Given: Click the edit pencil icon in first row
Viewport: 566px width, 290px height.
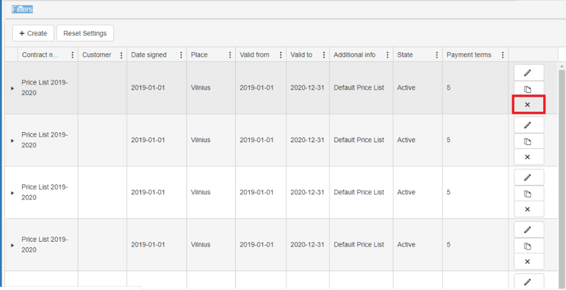Looking at the screenshot, I should pyautogui.click(x=527, y=72).
